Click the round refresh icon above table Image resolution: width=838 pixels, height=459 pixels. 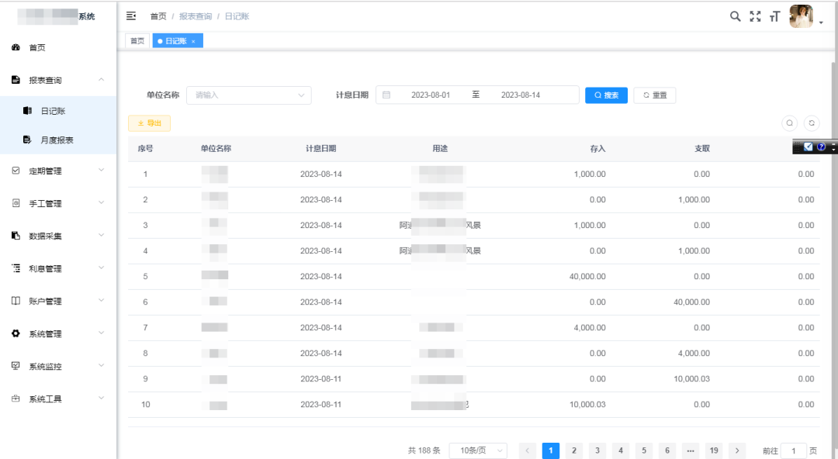pos(812,123)
